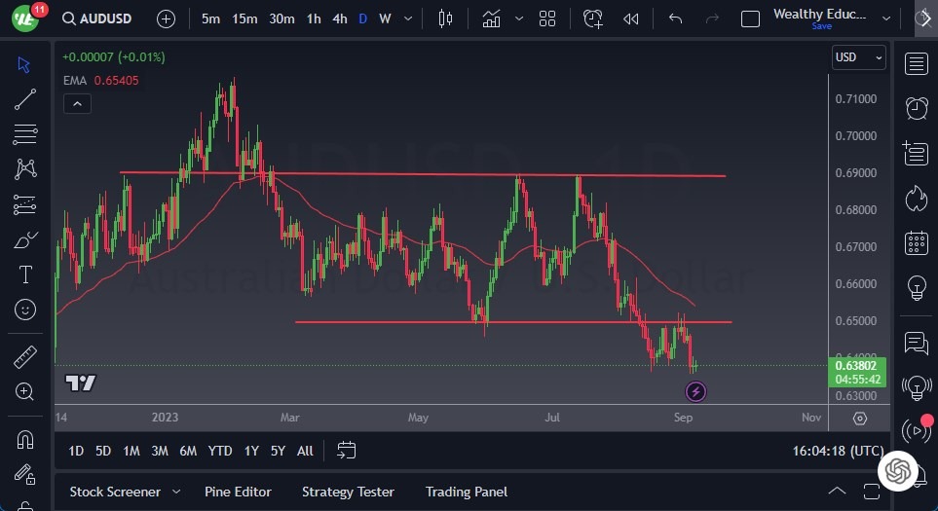
Task: Switch to the 1h timeframe
Action: [x=314, y=19]
